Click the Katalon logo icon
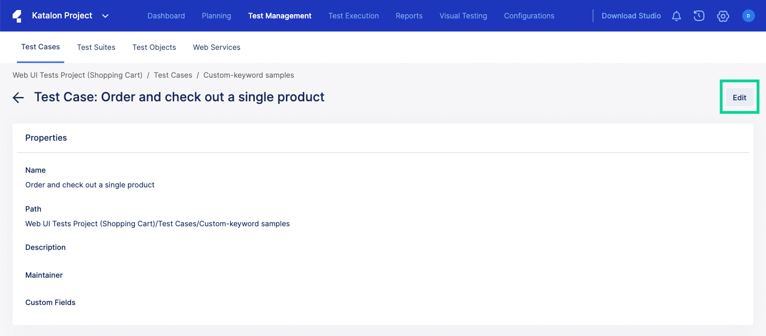Image resolution: width=766 pixels, height=336 pixels. coord(17,16)
